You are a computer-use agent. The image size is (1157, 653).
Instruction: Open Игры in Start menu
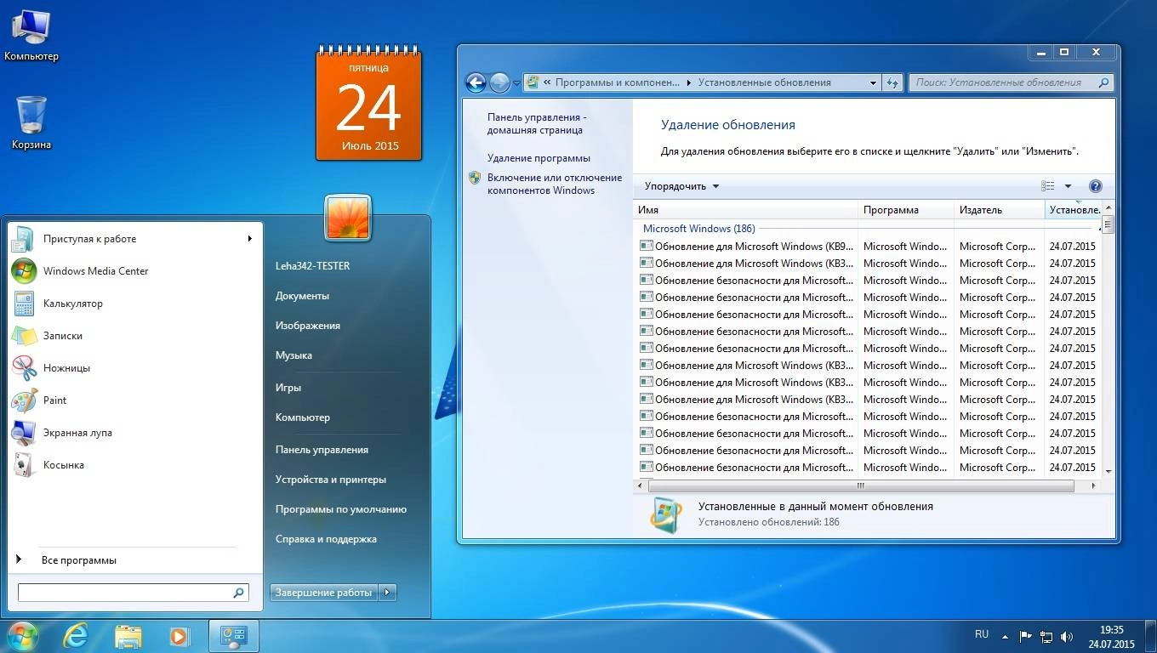(x=288, y=388)
